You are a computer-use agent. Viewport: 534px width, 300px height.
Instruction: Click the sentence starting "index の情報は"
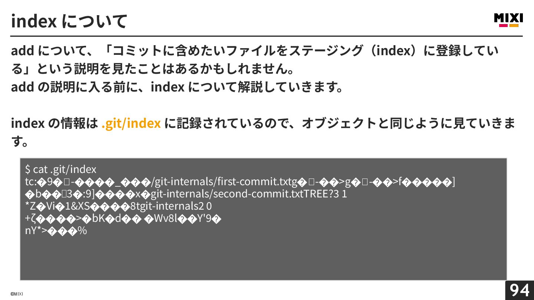pos(263,132)
